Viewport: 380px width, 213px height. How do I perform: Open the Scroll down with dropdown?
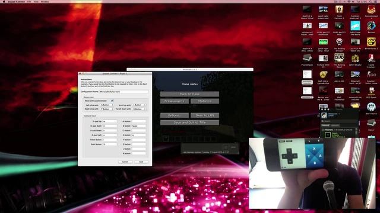139,109
